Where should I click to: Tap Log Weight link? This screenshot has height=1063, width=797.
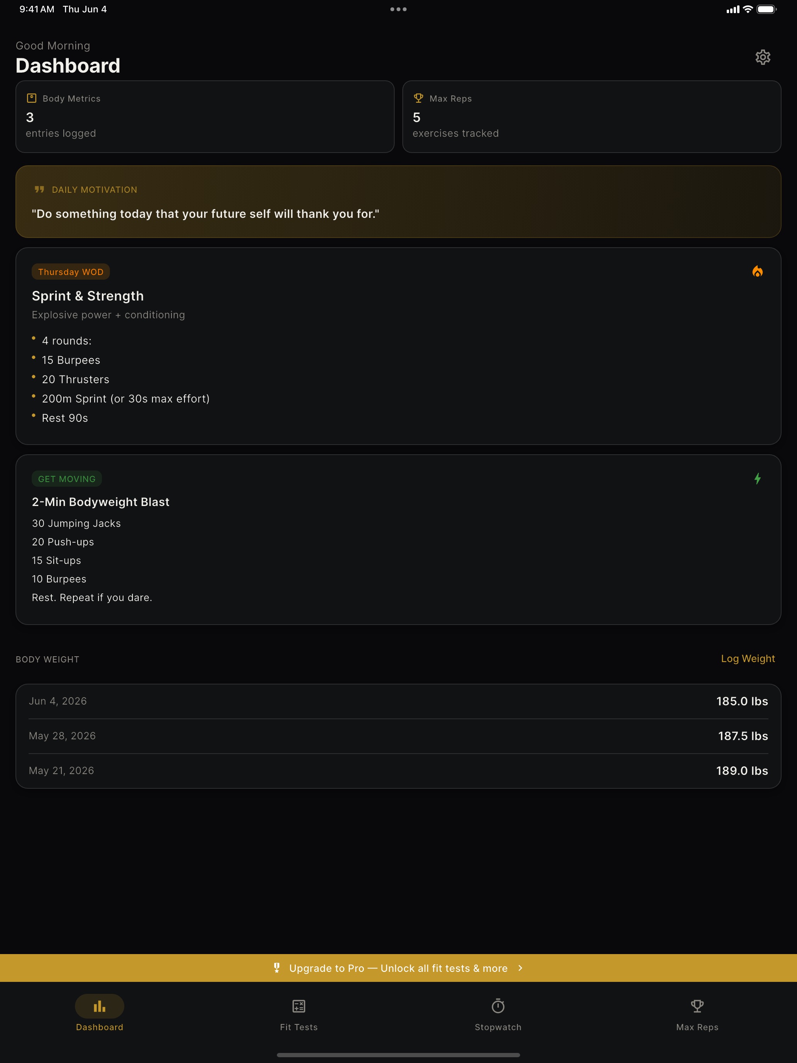click(x=748, y=658)
